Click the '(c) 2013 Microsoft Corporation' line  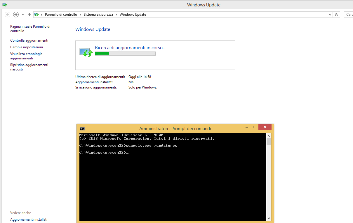click(147, 139)
